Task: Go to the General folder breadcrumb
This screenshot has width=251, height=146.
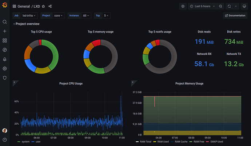Action: [x=24, y=7]
